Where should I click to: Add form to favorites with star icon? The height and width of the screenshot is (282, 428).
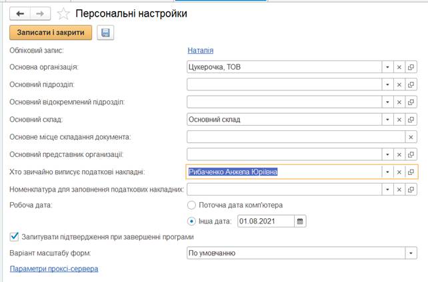click(63, 13)
